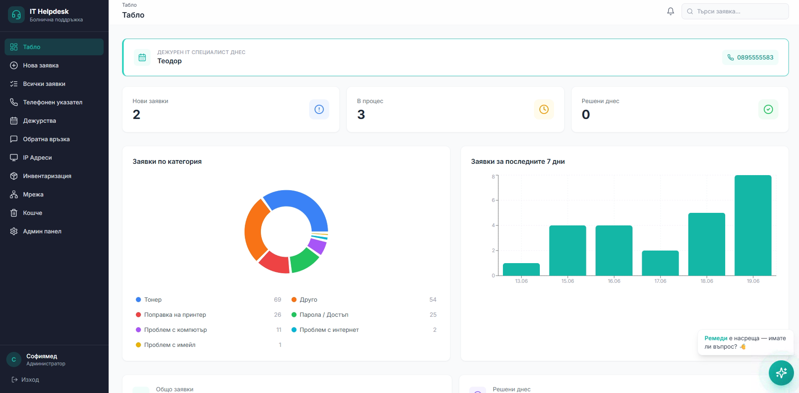799x393 pixels.
Task: Open the В процес stat card
Action: [x=455, y=109]
